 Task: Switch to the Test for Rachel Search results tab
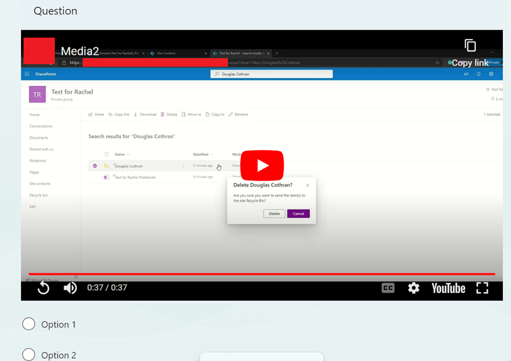tap(241, 53)
